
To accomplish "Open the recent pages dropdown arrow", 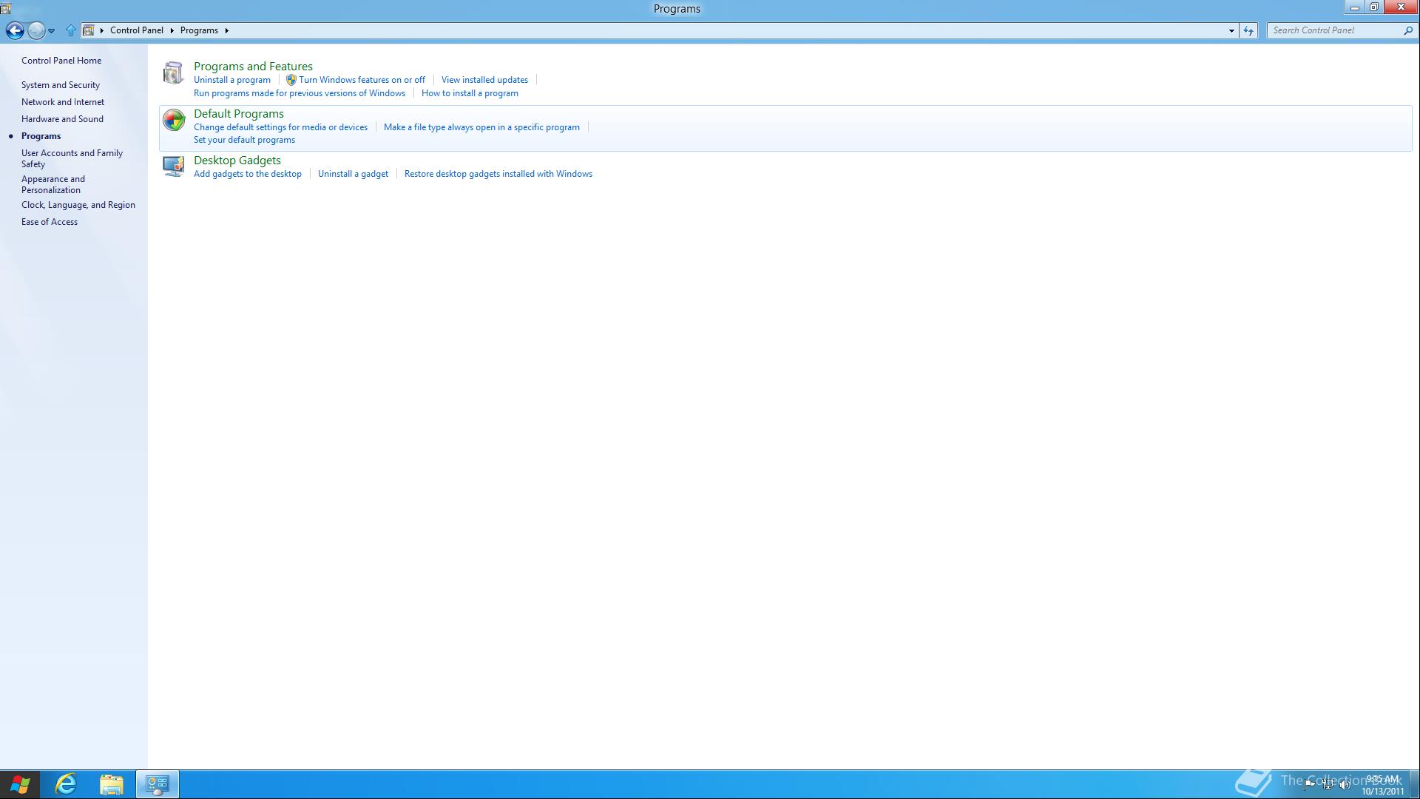I will tap(51, 30).
